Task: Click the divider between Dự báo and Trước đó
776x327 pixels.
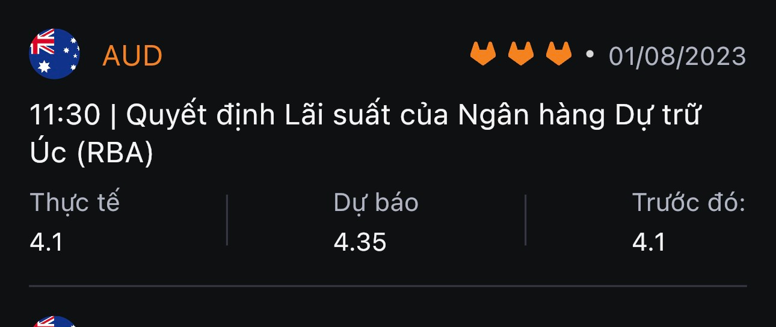Action: (x=526, y=219)
